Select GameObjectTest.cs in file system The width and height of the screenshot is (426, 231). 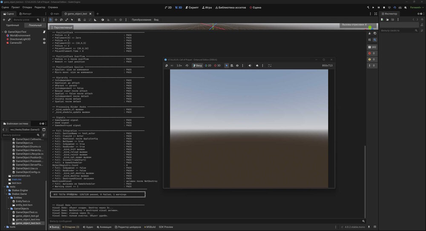[26, 212]
